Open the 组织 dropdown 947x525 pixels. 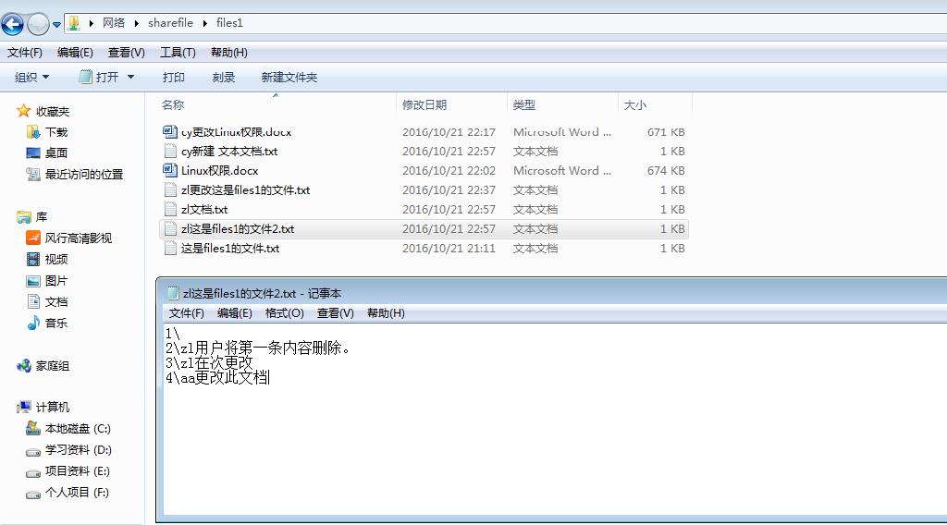coord(32,78)
